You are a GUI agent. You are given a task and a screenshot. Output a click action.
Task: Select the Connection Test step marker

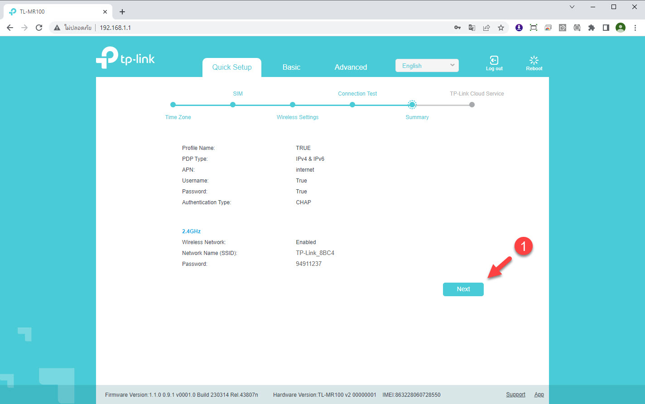352,105
